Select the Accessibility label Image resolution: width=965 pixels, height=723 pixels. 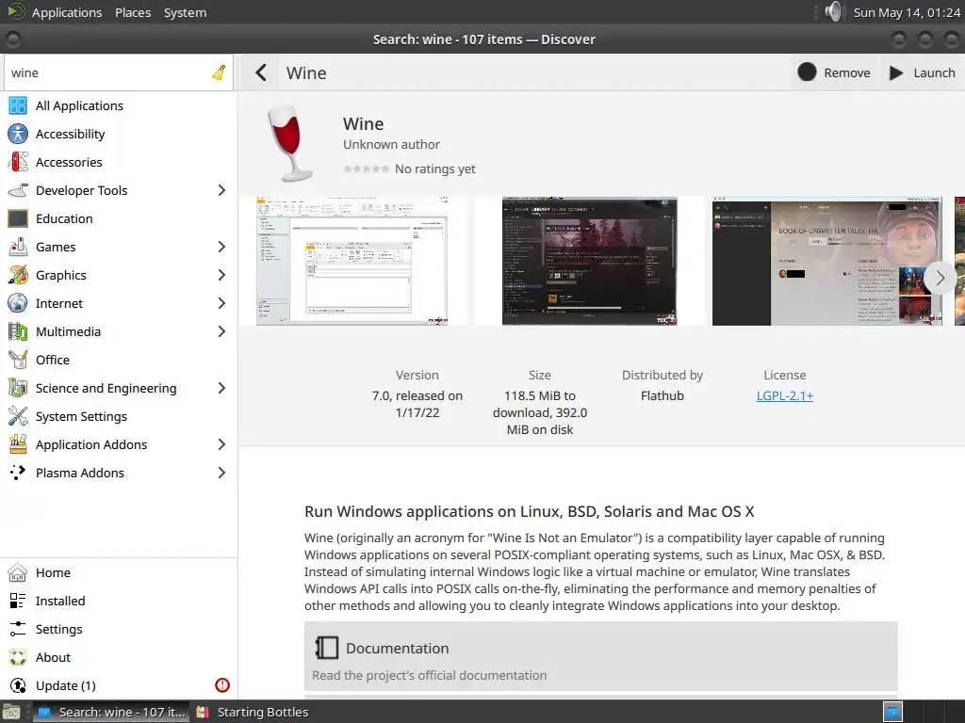click(x=70, y=134)
